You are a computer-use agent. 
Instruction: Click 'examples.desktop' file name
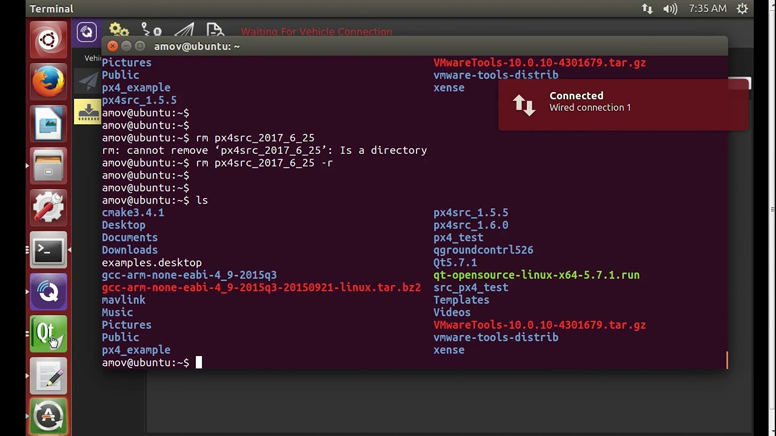pos(152,263)
